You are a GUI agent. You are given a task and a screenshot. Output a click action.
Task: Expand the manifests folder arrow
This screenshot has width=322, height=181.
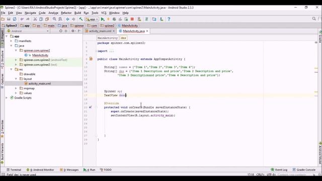pyautogui.click(x=11, y=41)
